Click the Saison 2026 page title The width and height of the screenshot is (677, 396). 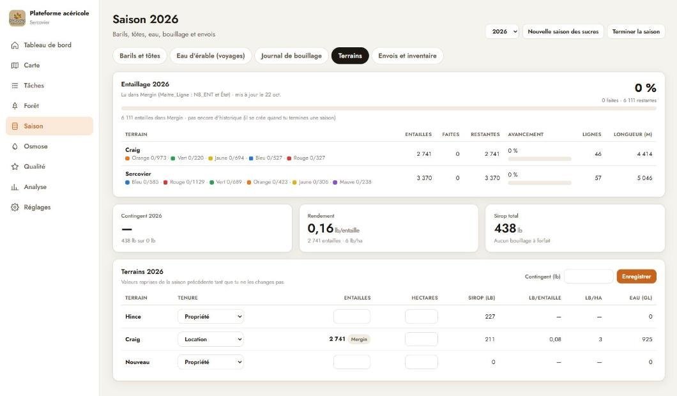pyautogui.click(x=146, y=19)
